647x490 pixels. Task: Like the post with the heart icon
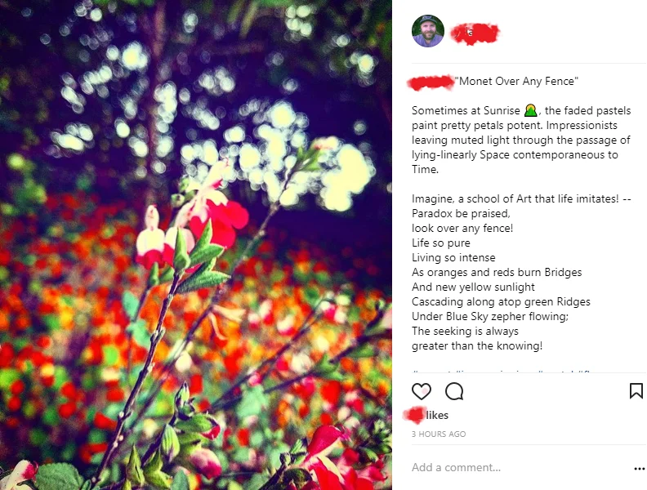pos(422,391)
